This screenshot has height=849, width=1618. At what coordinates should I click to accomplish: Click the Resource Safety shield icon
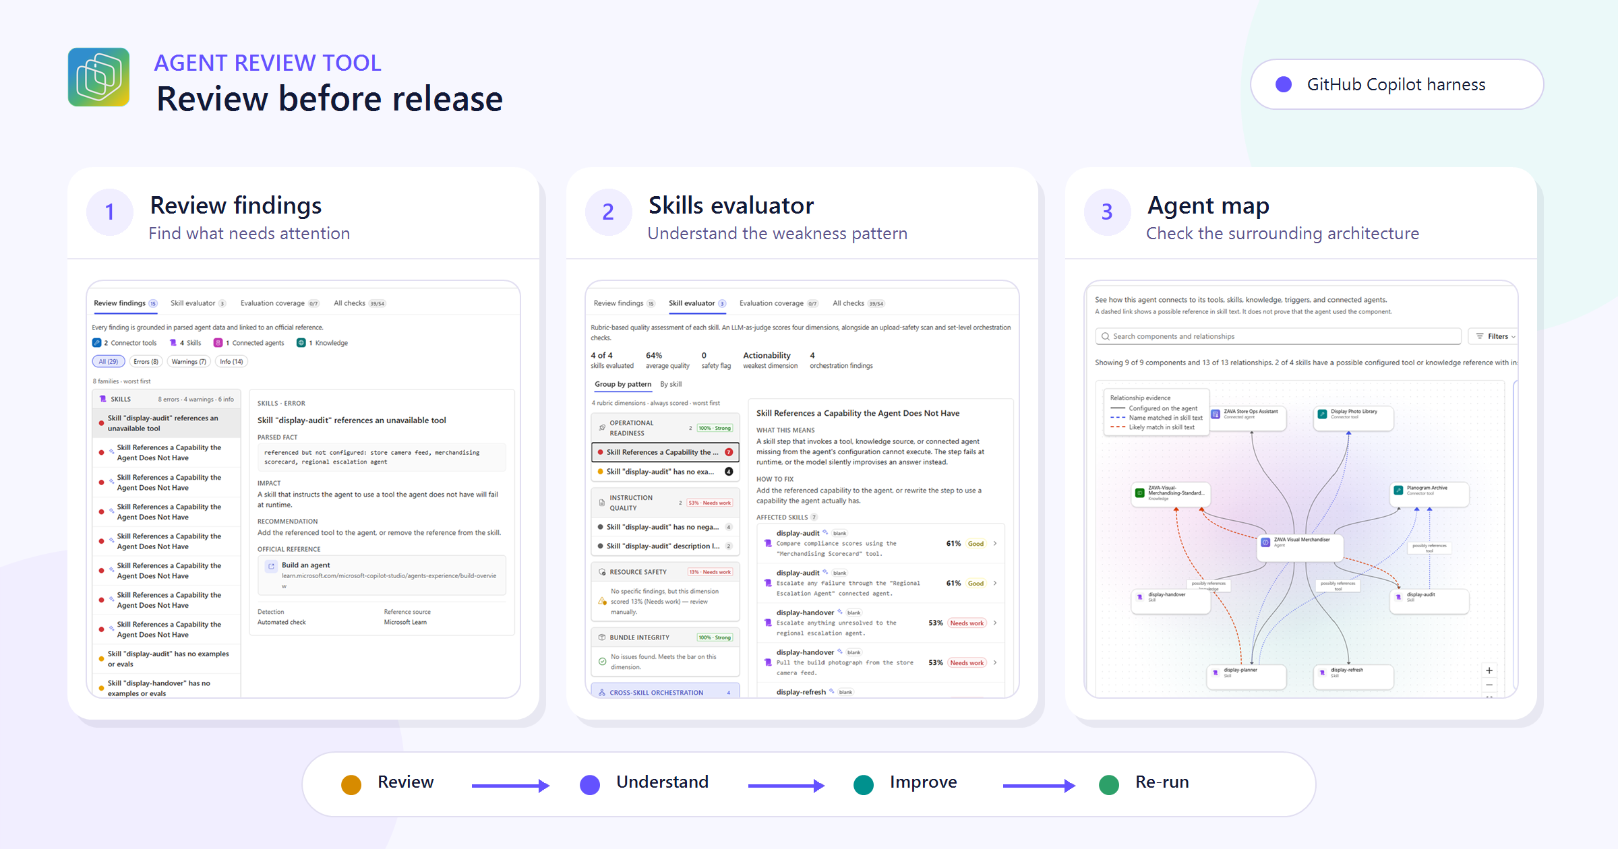coord(602,572)
